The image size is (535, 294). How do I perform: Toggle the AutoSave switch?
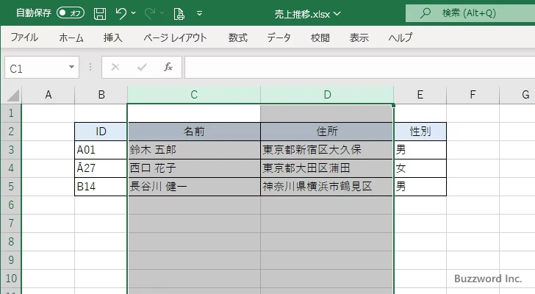click(x=71, y=13)
